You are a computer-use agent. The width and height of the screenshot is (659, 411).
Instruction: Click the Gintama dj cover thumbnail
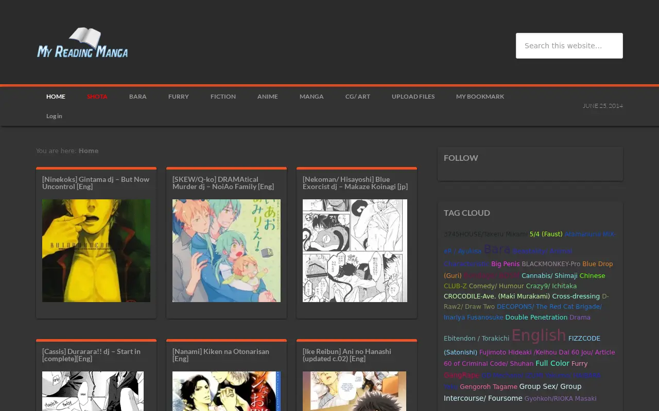coord(96,251)
